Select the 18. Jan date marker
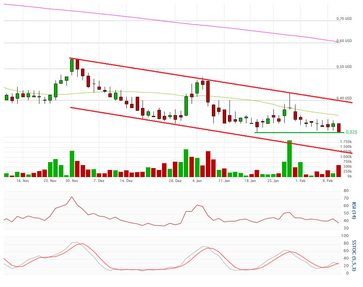Viewport: 363px width, 287px height. click(250, 181)
